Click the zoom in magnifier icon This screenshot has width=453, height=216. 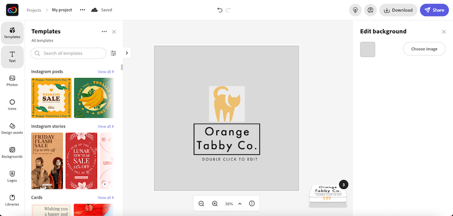click(x=215, y=204)
